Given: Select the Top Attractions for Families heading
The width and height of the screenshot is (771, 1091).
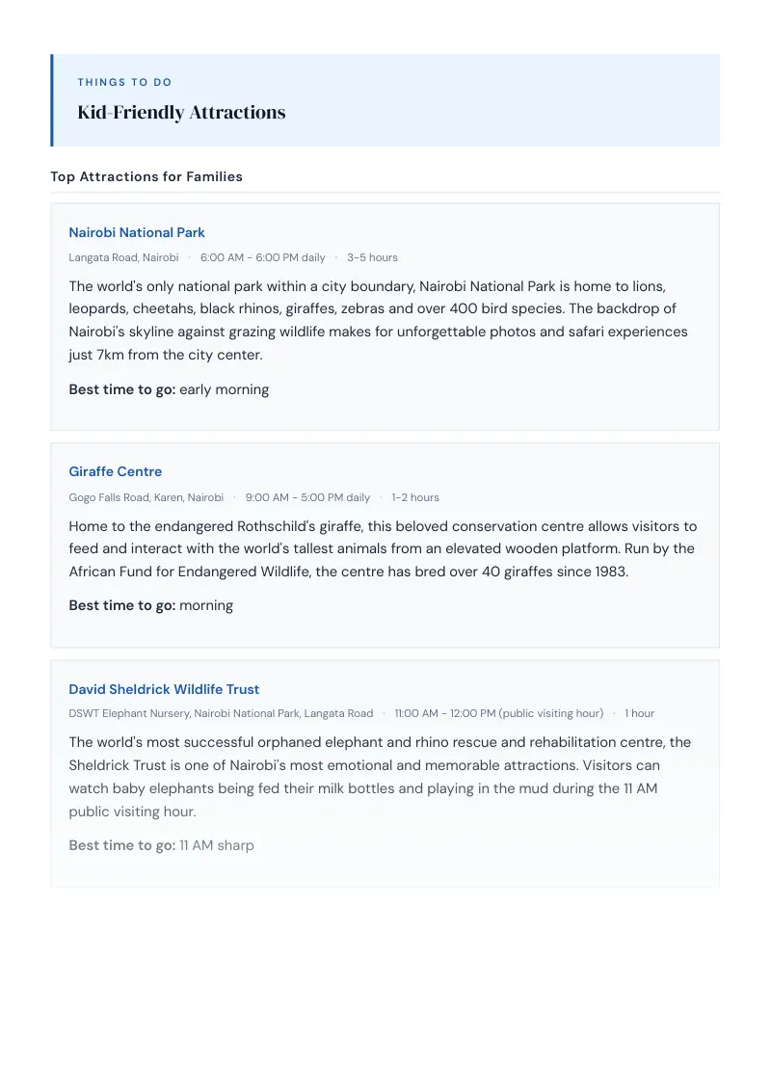Looking at the screenshot, I should (x=146, y=176).
